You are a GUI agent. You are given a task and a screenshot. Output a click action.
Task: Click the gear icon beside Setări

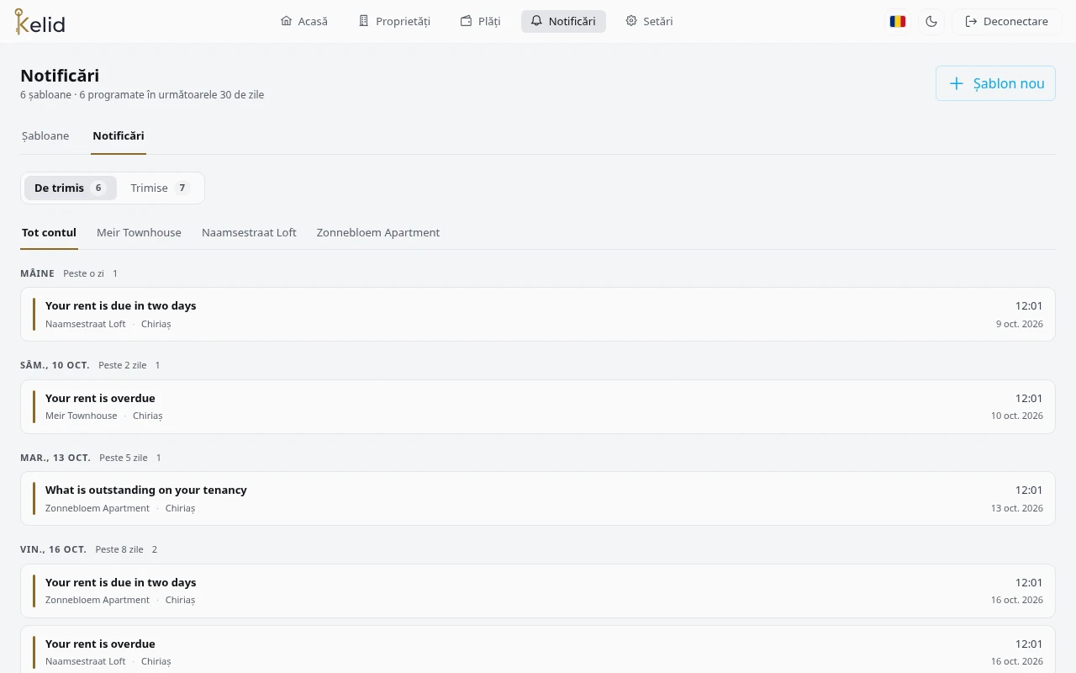pyautogui.click(x=631, y=21)
